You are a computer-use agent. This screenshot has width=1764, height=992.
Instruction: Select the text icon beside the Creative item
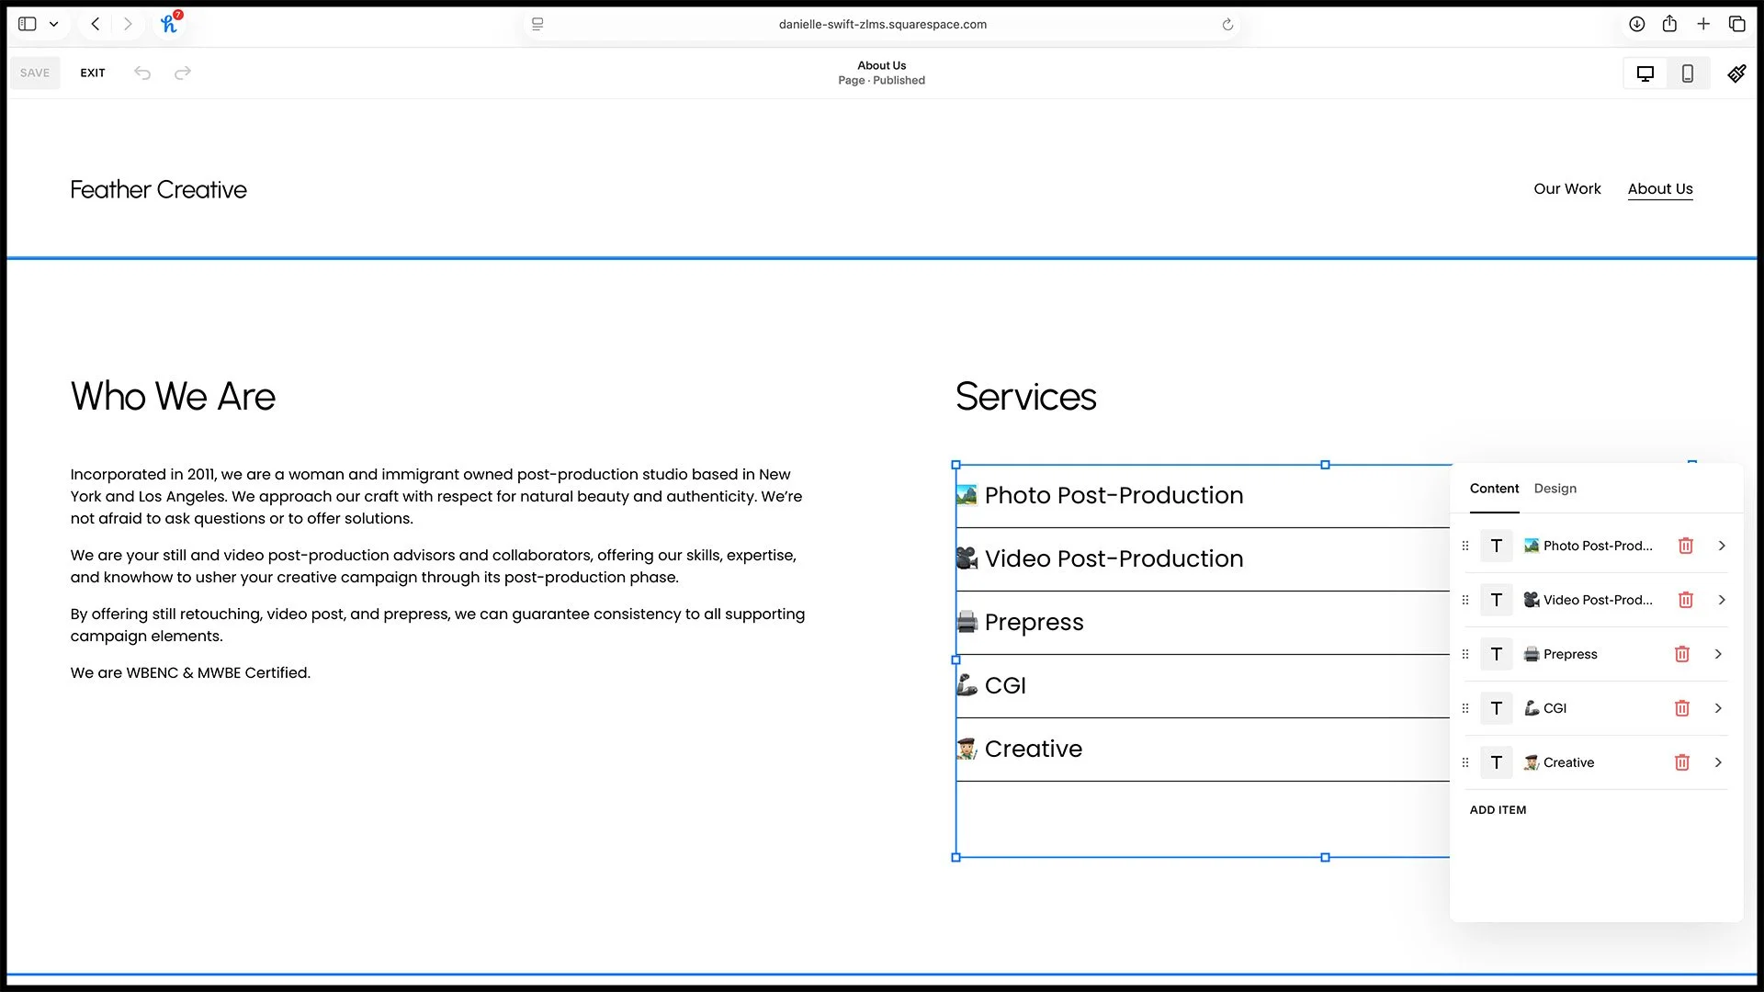pos(1496,762)
